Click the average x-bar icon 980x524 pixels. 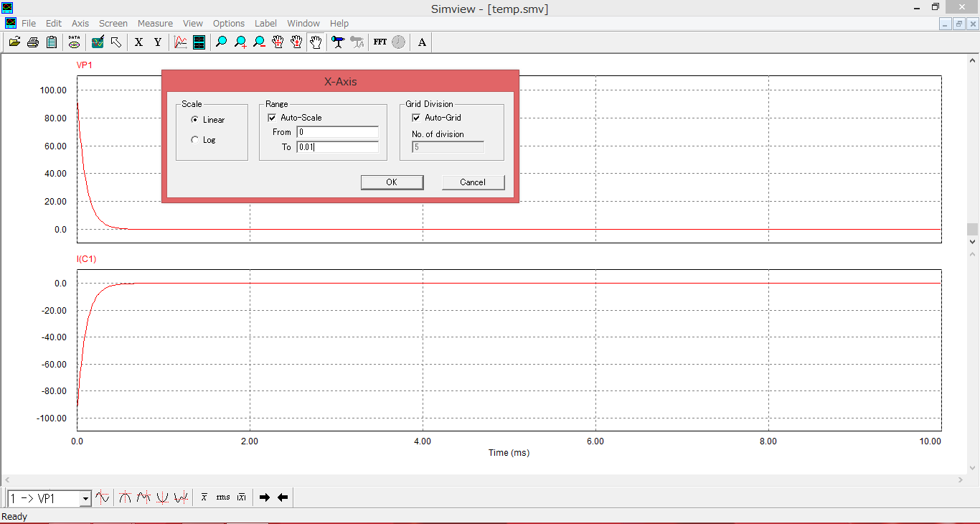pos(204,497)
